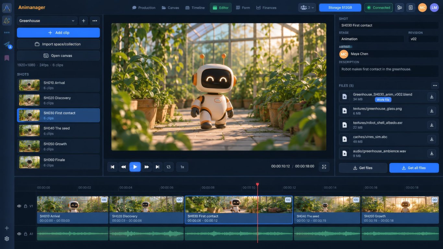Toggle link icon on SH040 The seed clip

[x=356, y=200]
